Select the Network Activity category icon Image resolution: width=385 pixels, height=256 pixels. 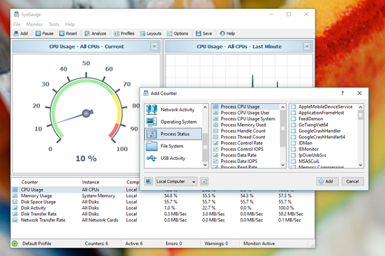(151, 109)
